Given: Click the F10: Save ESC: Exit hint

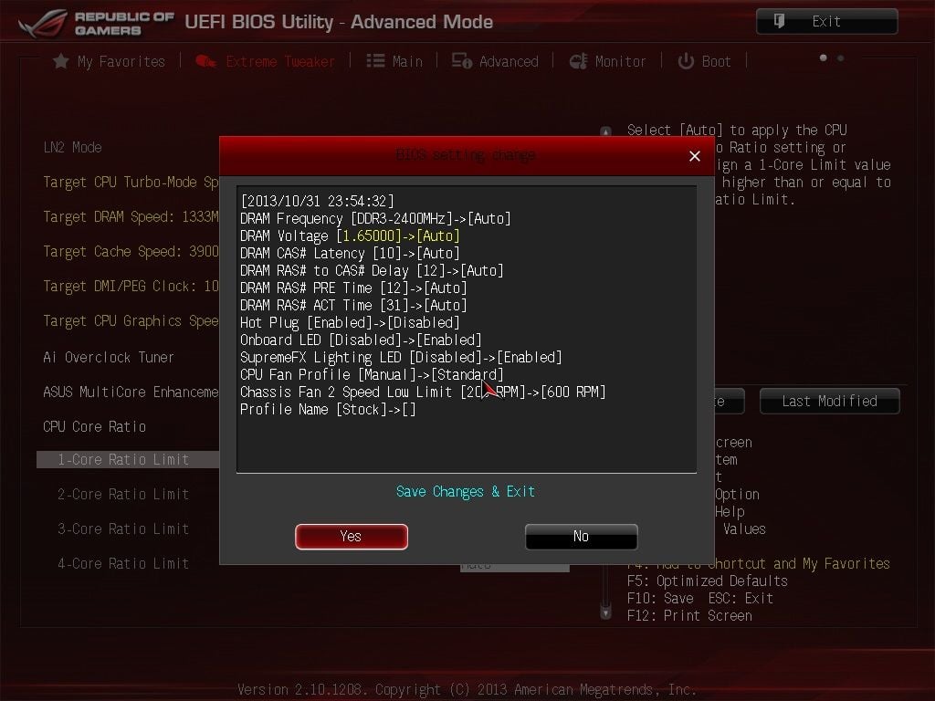Looking at the screenshot, I should tap(700, 598).
